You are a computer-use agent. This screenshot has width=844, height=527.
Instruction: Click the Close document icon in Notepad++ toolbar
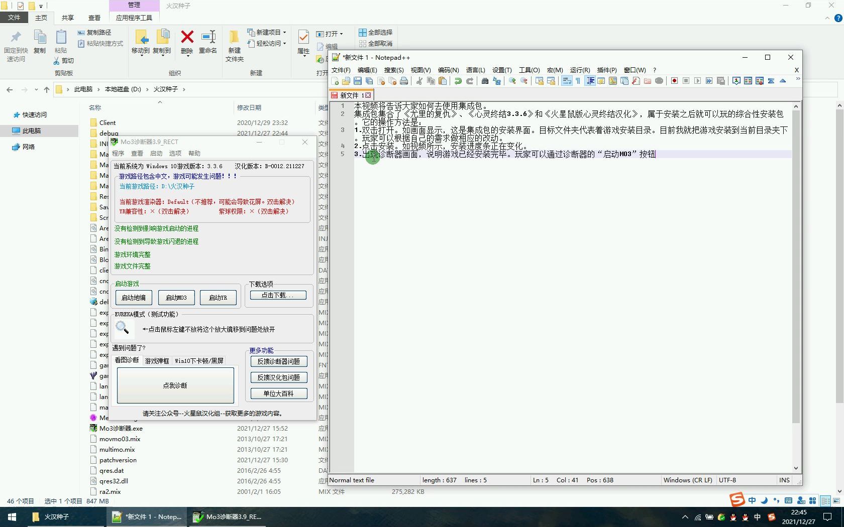point(381,81)
